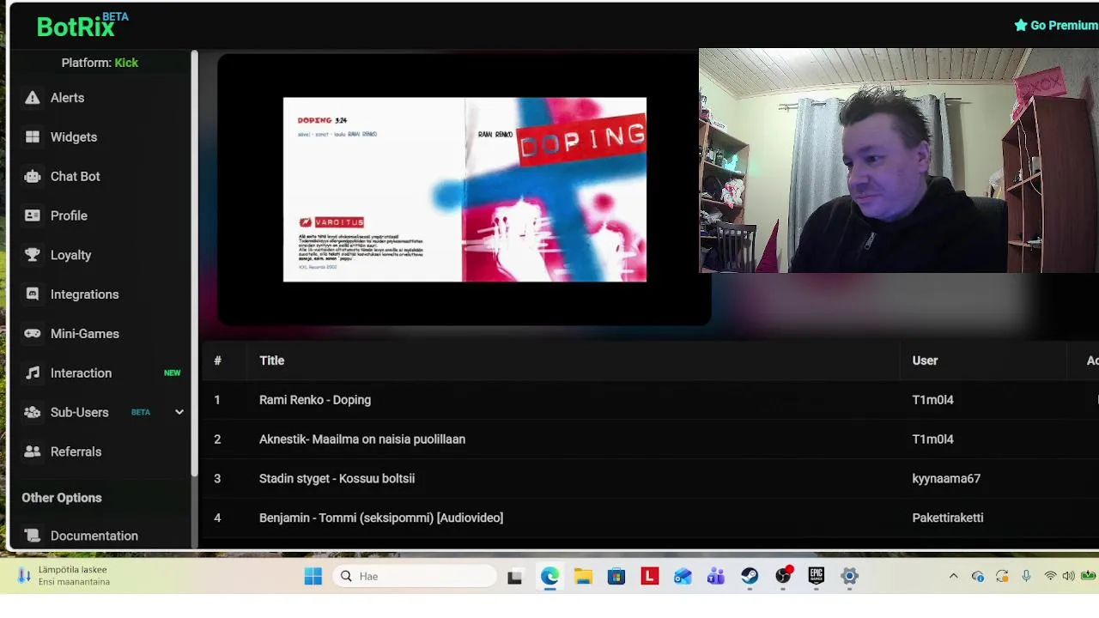The width and height of the screenshot is (1099, 618).
Task: Show hidden system tray icons
Action: (953, 576)
